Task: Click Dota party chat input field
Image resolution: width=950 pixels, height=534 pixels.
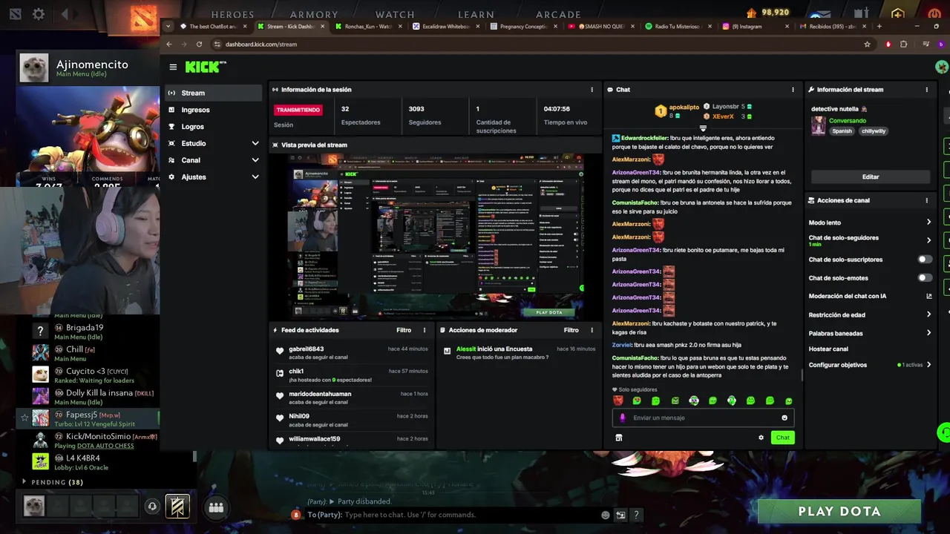Action: click(x=471, y=515)
